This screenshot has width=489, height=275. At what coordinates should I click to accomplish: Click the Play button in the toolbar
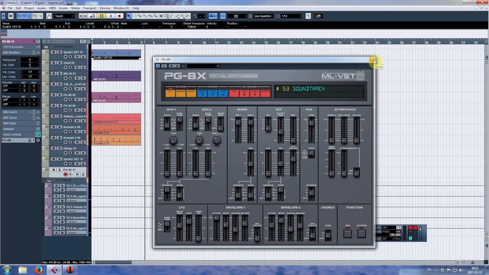110,16
